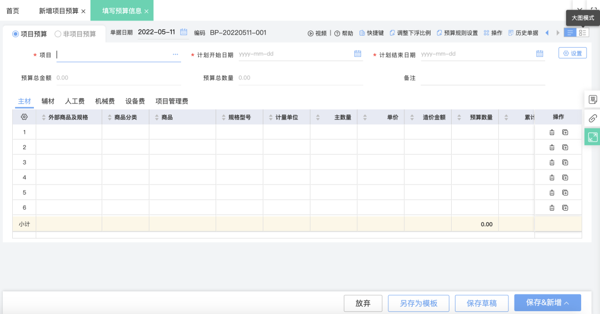Sort by 计量单位 column arrows
Image resolution: width=600 pixels, height=314 pixels.
coord(271,117)
